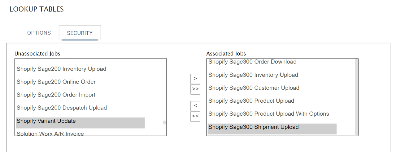Select Shopify Sage300 Customer Upload job
The image size is (396, 152).
[254, 88]
